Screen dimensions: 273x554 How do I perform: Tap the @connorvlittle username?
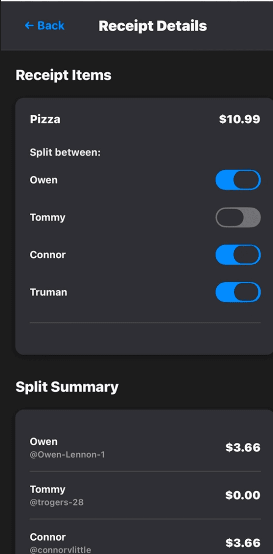pos(60,550)
